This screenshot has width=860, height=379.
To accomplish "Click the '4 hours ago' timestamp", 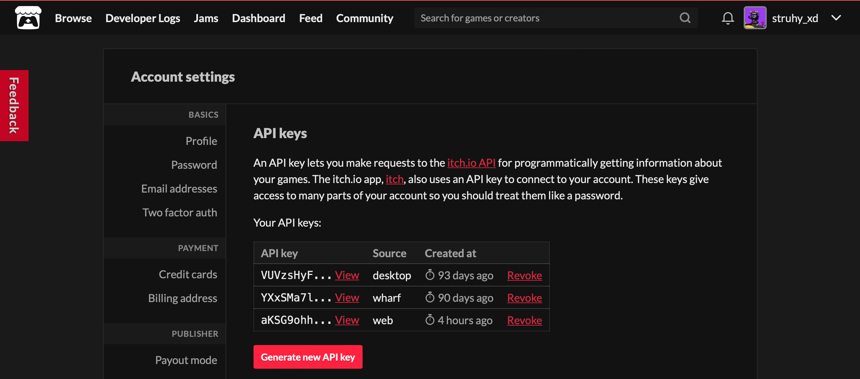I will (x=465, y=320).
